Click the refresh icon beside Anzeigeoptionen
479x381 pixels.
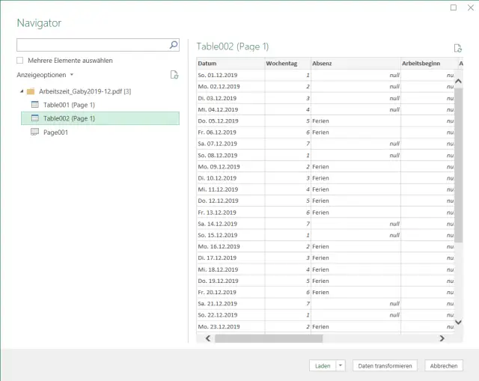pyautogui.click(x=174, y=75)
